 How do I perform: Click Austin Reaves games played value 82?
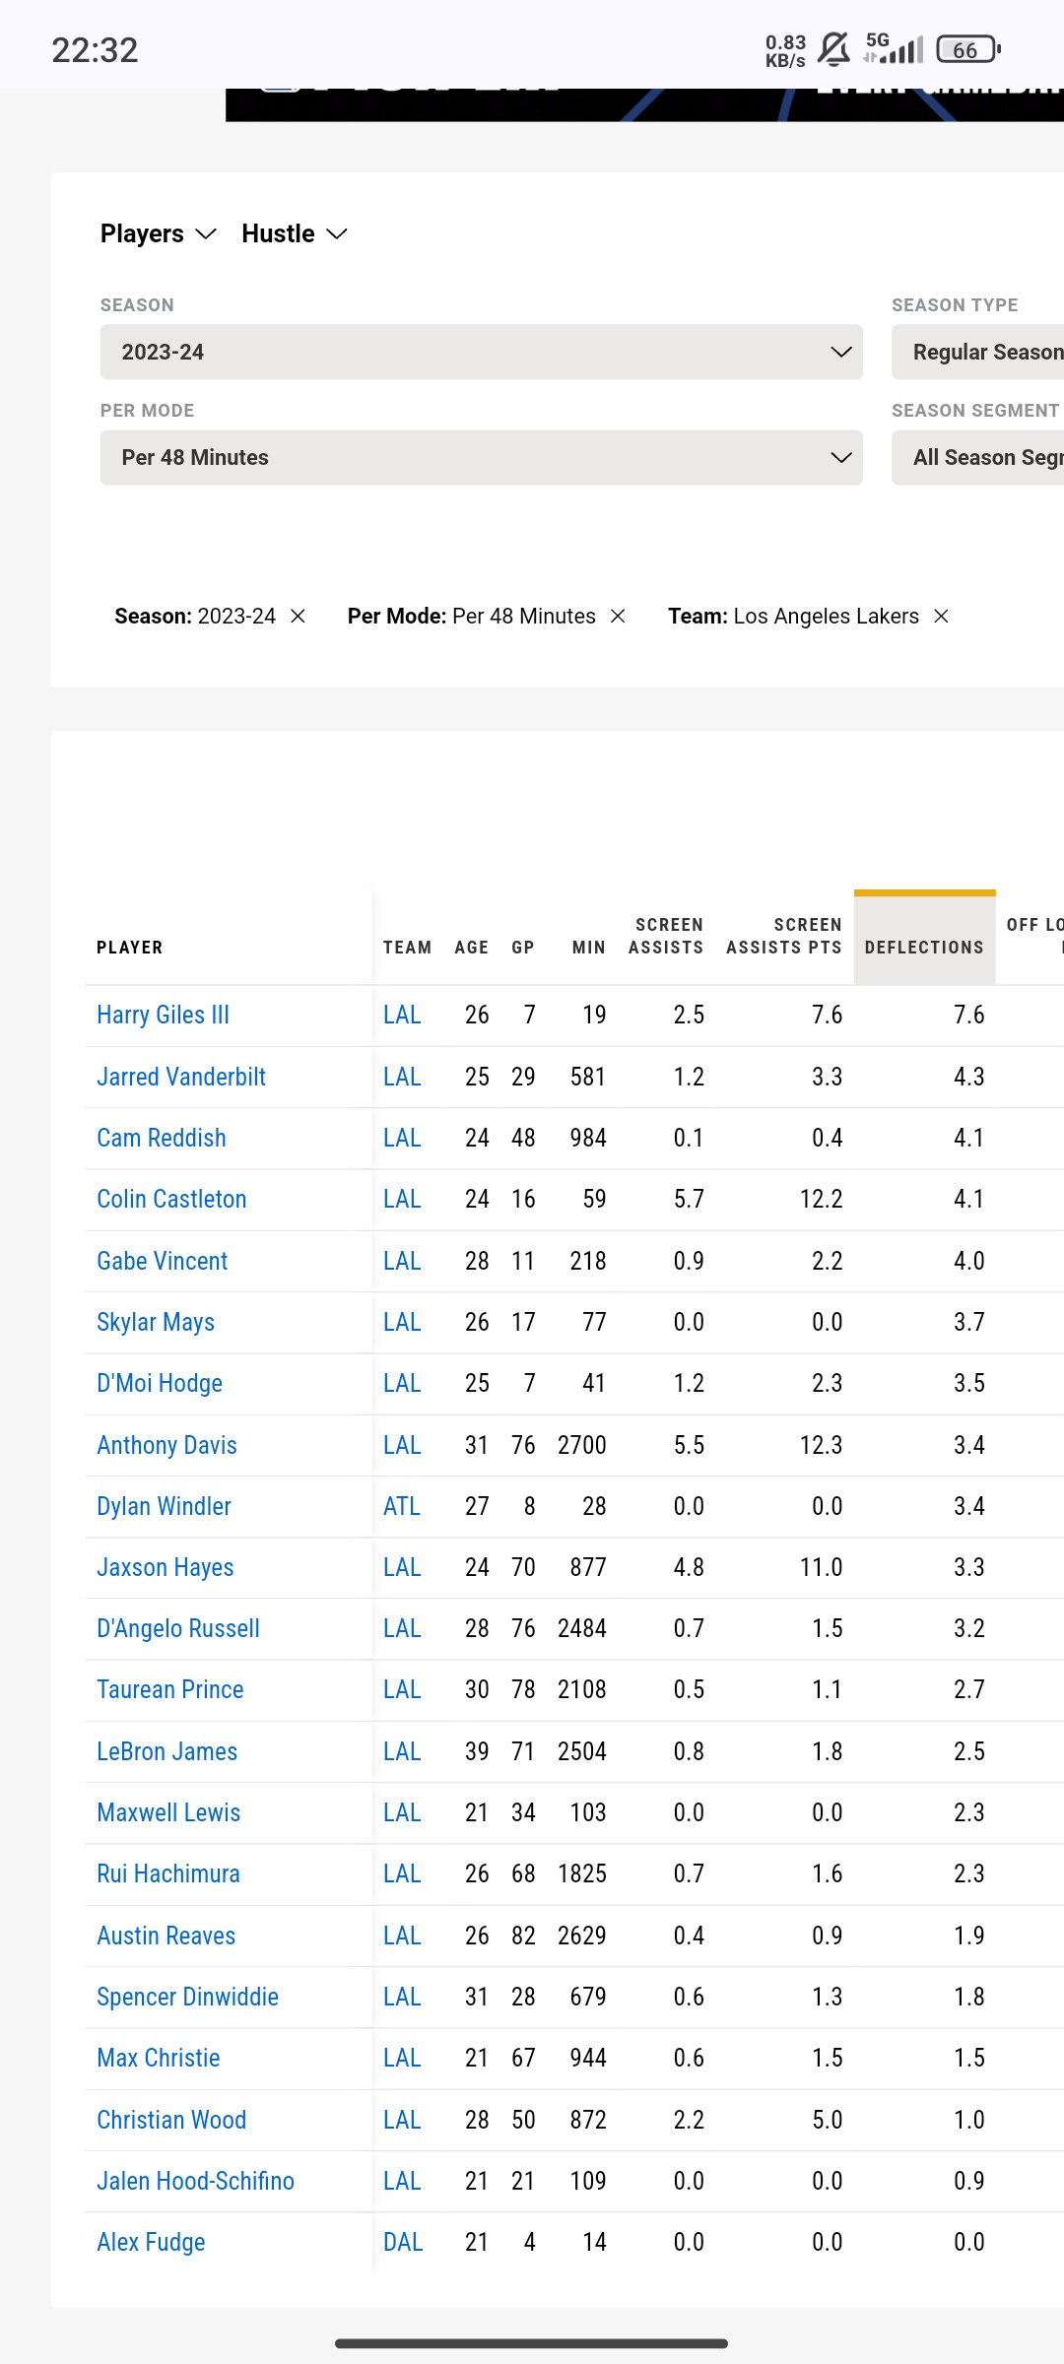[523, 1936]
